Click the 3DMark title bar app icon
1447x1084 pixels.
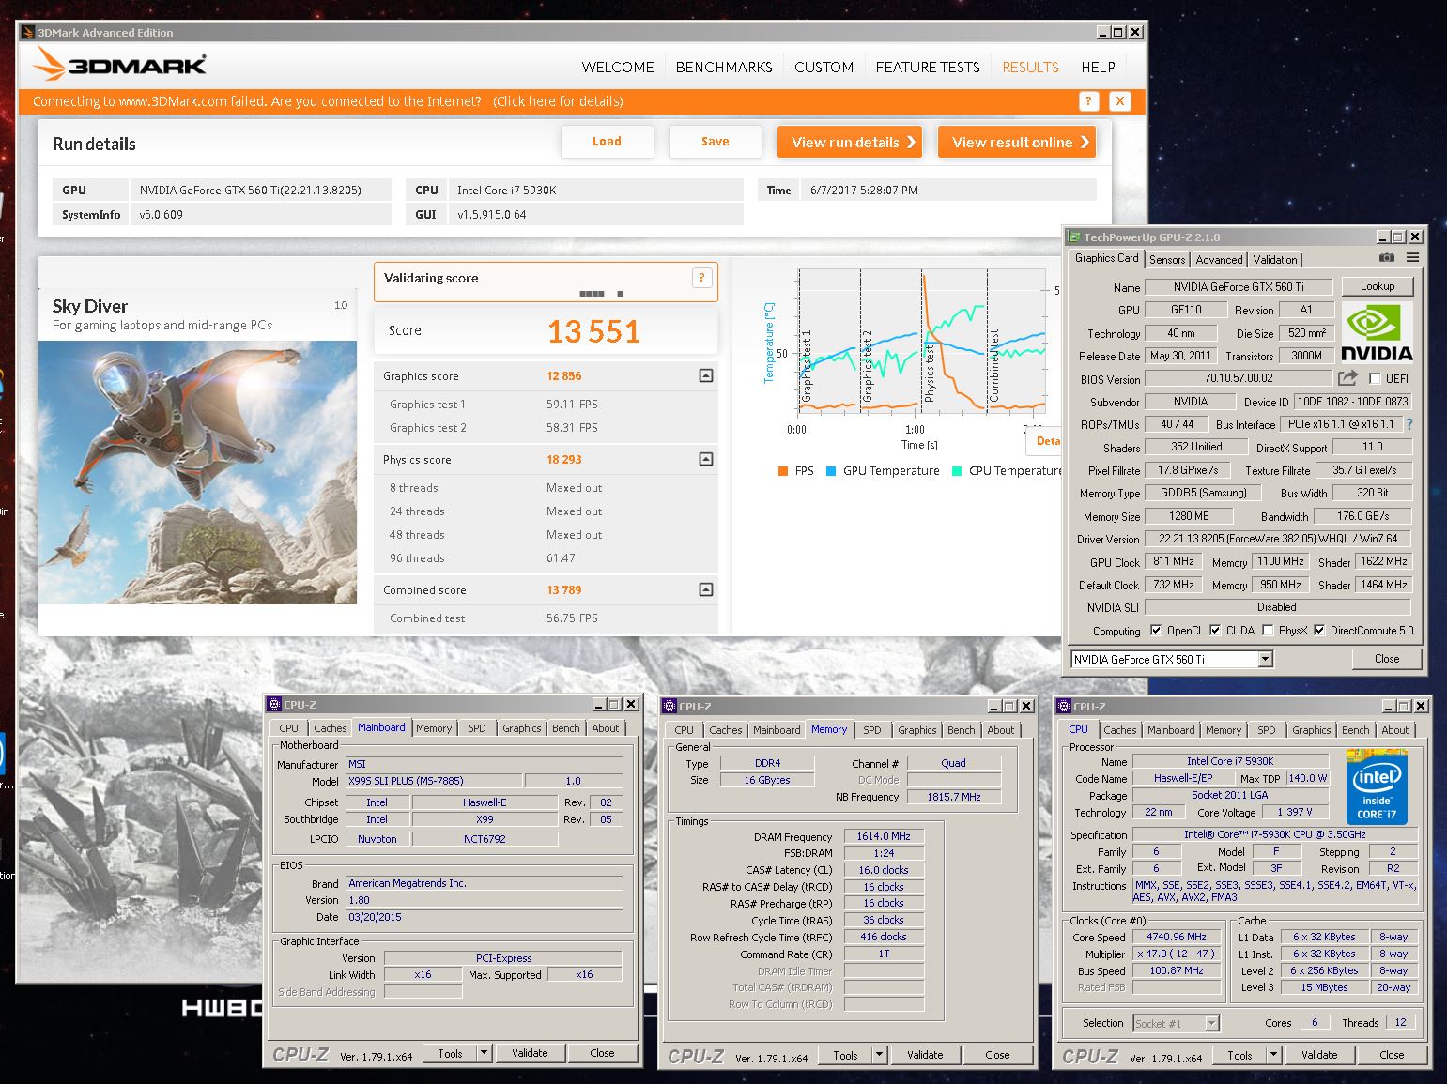[28, 32]
